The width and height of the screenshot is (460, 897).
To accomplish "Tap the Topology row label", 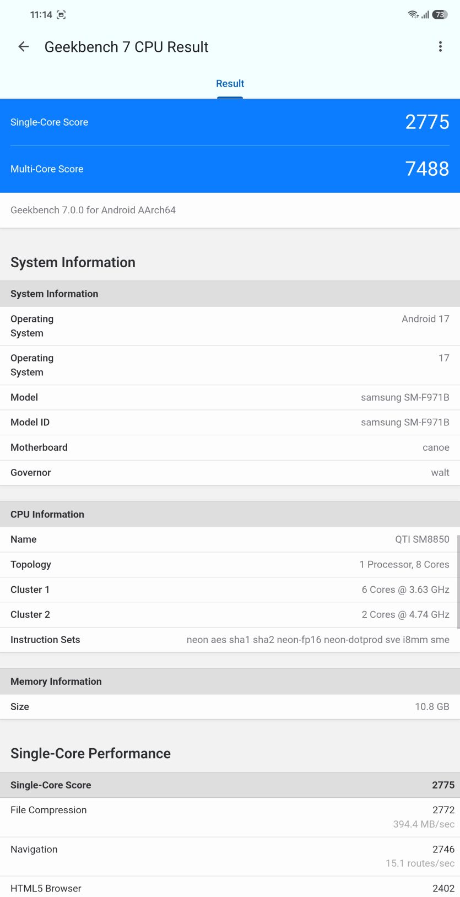I will click(31, 564).
